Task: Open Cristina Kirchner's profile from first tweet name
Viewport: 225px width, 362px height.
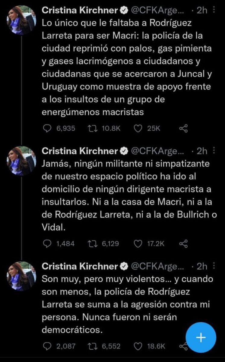Action: pos(79,10)
